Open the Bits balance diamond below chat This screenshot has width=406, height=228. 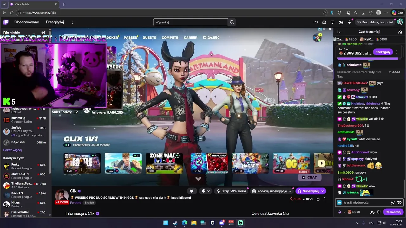(340, 212)
